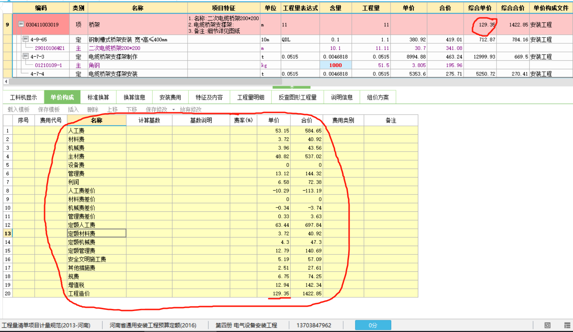This screenshot has width=573, height=332.
Task: Select the 桥架 name cell
Action: tap(137, 25)
